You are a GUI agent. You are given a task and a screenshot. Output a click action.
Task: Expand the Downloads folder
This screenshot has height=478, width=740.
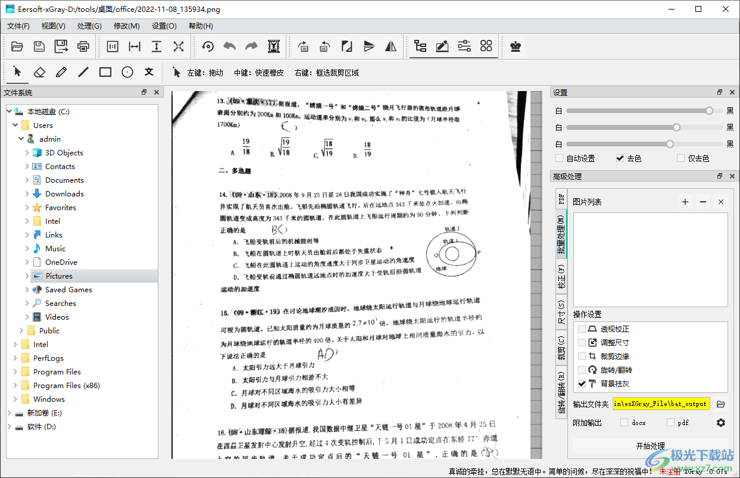click(x=26, y=193)
